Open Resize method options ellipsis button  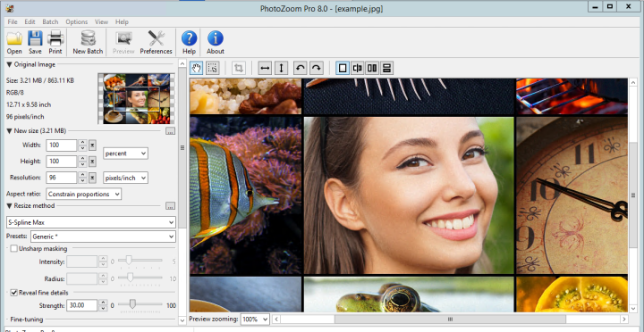point(171,206)
